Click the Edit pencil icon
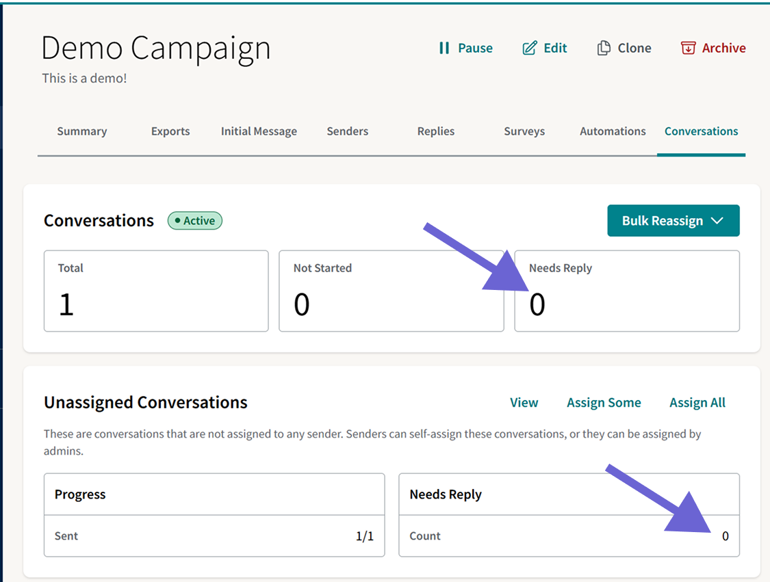The height and width of the screenshot is (582, 770). 529,48
